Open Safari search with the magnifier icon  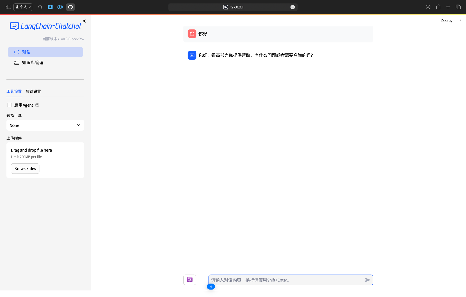pyautogui.click(x=40, y=7)
